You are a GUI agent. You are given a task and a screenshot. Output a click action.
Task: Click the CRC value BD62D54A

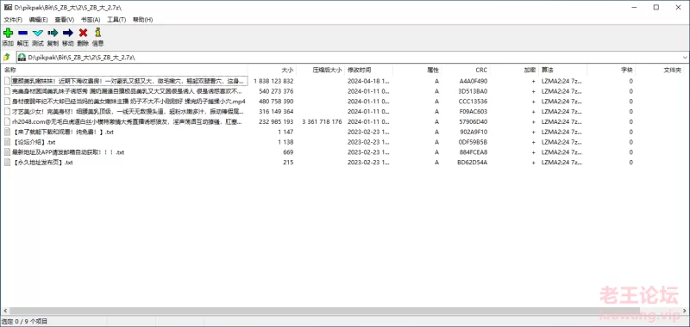472,163
